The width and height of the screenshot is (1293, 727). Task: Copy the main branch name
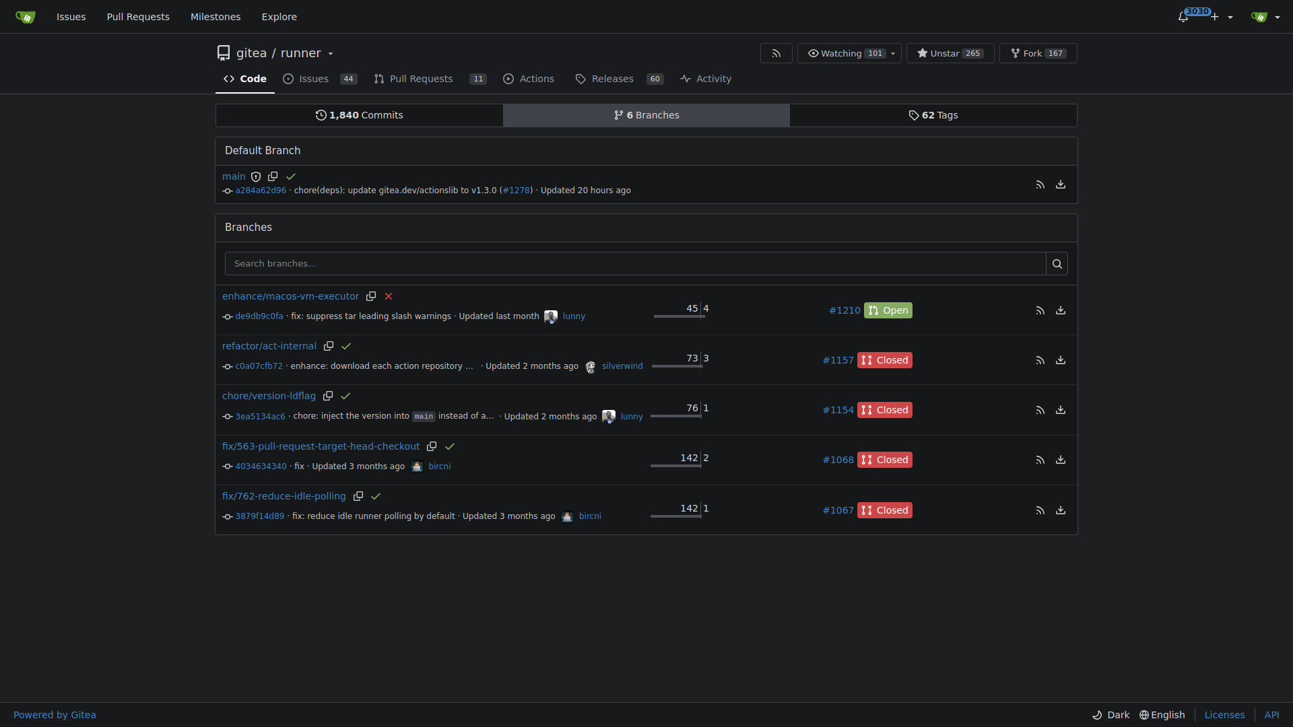(x=273, y=176)
